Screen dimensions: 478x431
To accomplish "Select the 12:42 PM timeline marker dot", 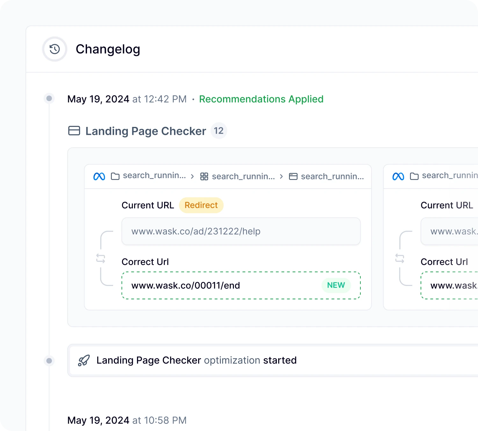I will [49, 98].
